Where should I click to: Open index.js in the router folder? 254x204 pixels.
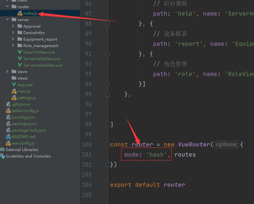(30, 13)
